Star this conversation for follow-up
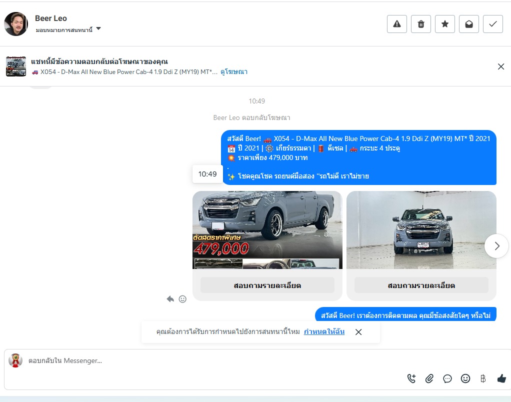Screen dimensions: 511x402 445,24
